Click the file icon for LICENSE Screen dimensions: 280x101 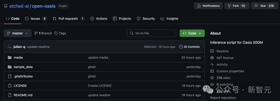[10, 86]
